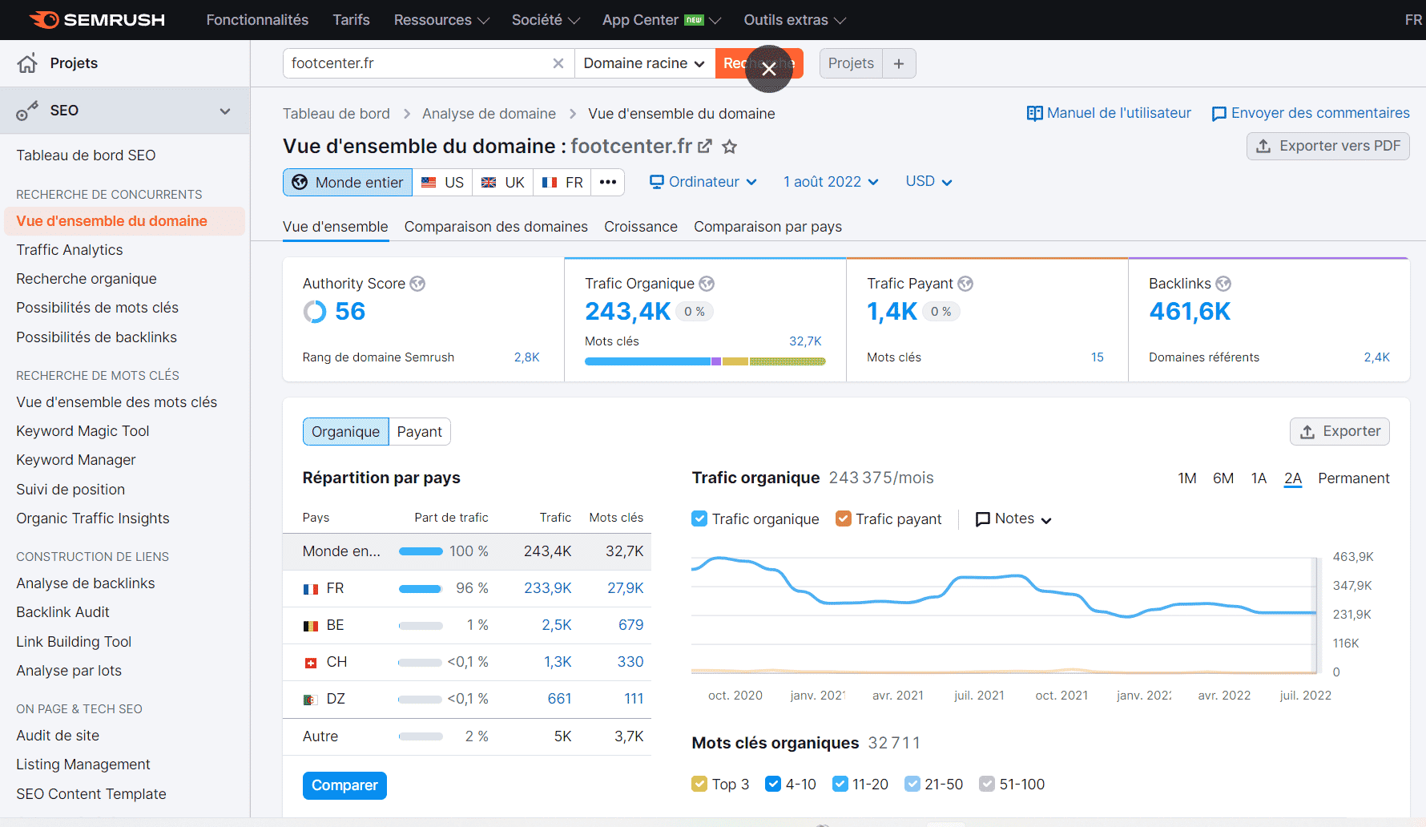Open the Domaine racine dropdown
1426x827 pixels.
(644, 63)
